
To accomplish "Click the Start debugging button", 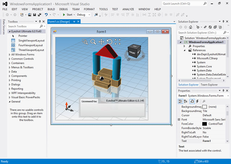I will point(68,15).
